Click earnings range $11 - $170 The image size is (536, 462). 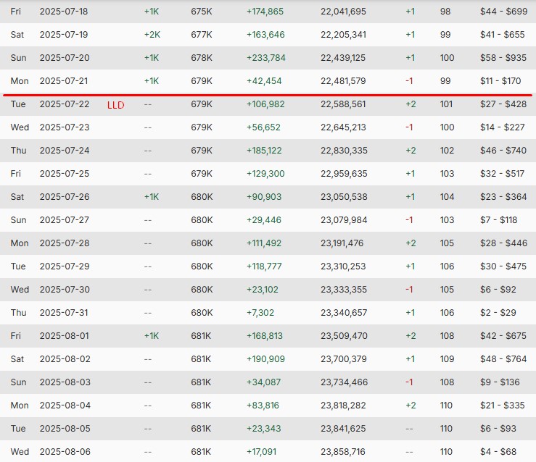point(500,81)
